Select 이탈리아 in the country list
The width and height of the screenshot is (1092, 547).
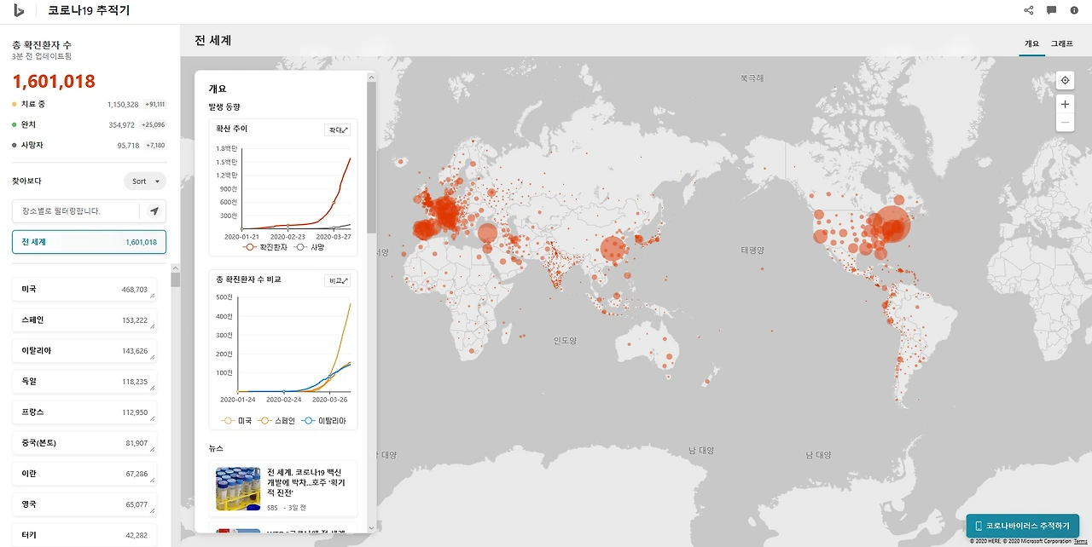coord(84,351)
